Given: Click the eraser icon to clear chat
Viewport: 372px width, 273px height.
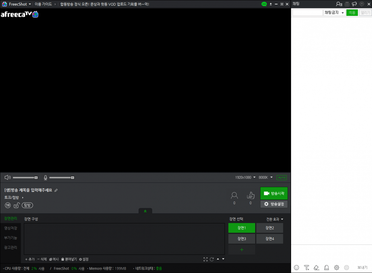Looking at the screenshot, I should [316, 267].
